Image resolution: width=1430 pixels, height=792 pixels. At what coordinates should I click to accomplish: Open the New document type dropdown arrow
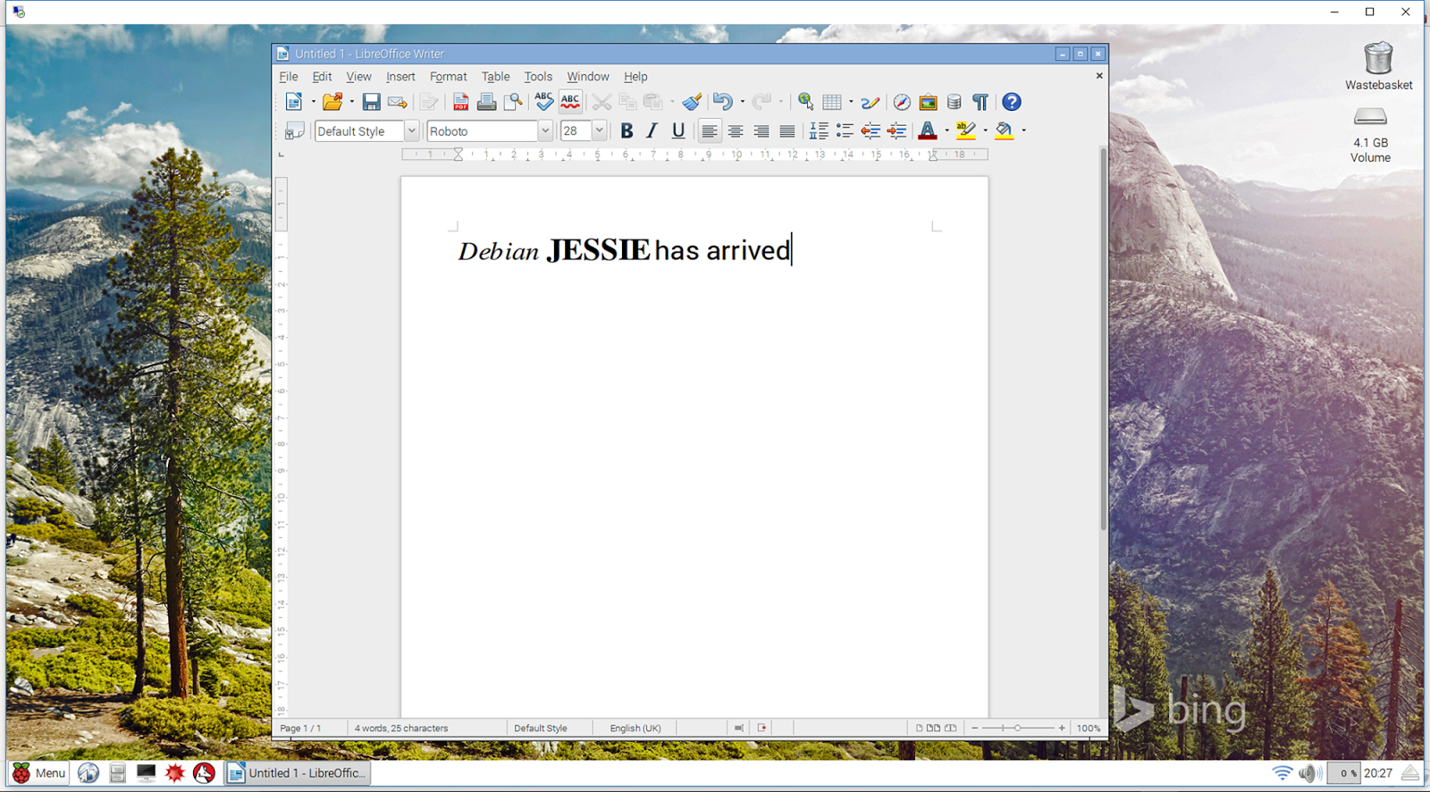[x=313, y=102]
